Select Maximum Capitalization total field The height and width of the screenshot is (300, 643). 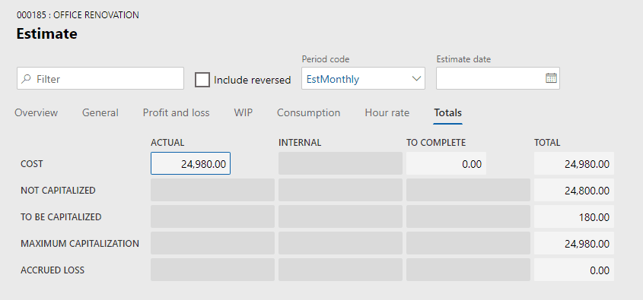click(x=574, y=244)
